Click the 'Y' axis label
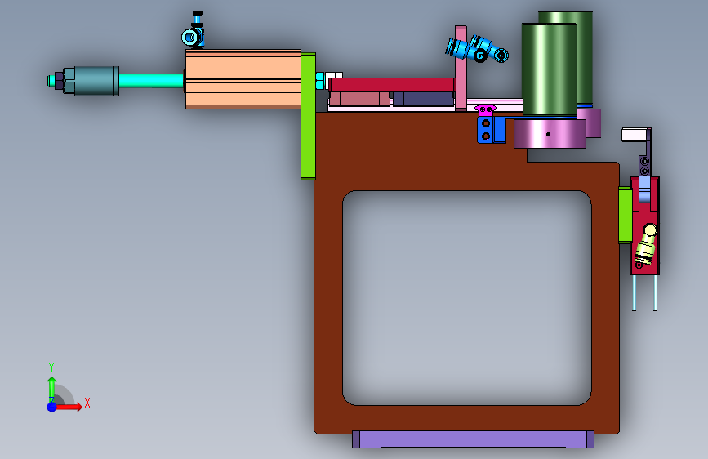This screenshot has width=708, height=459. [x=51, y=368]
